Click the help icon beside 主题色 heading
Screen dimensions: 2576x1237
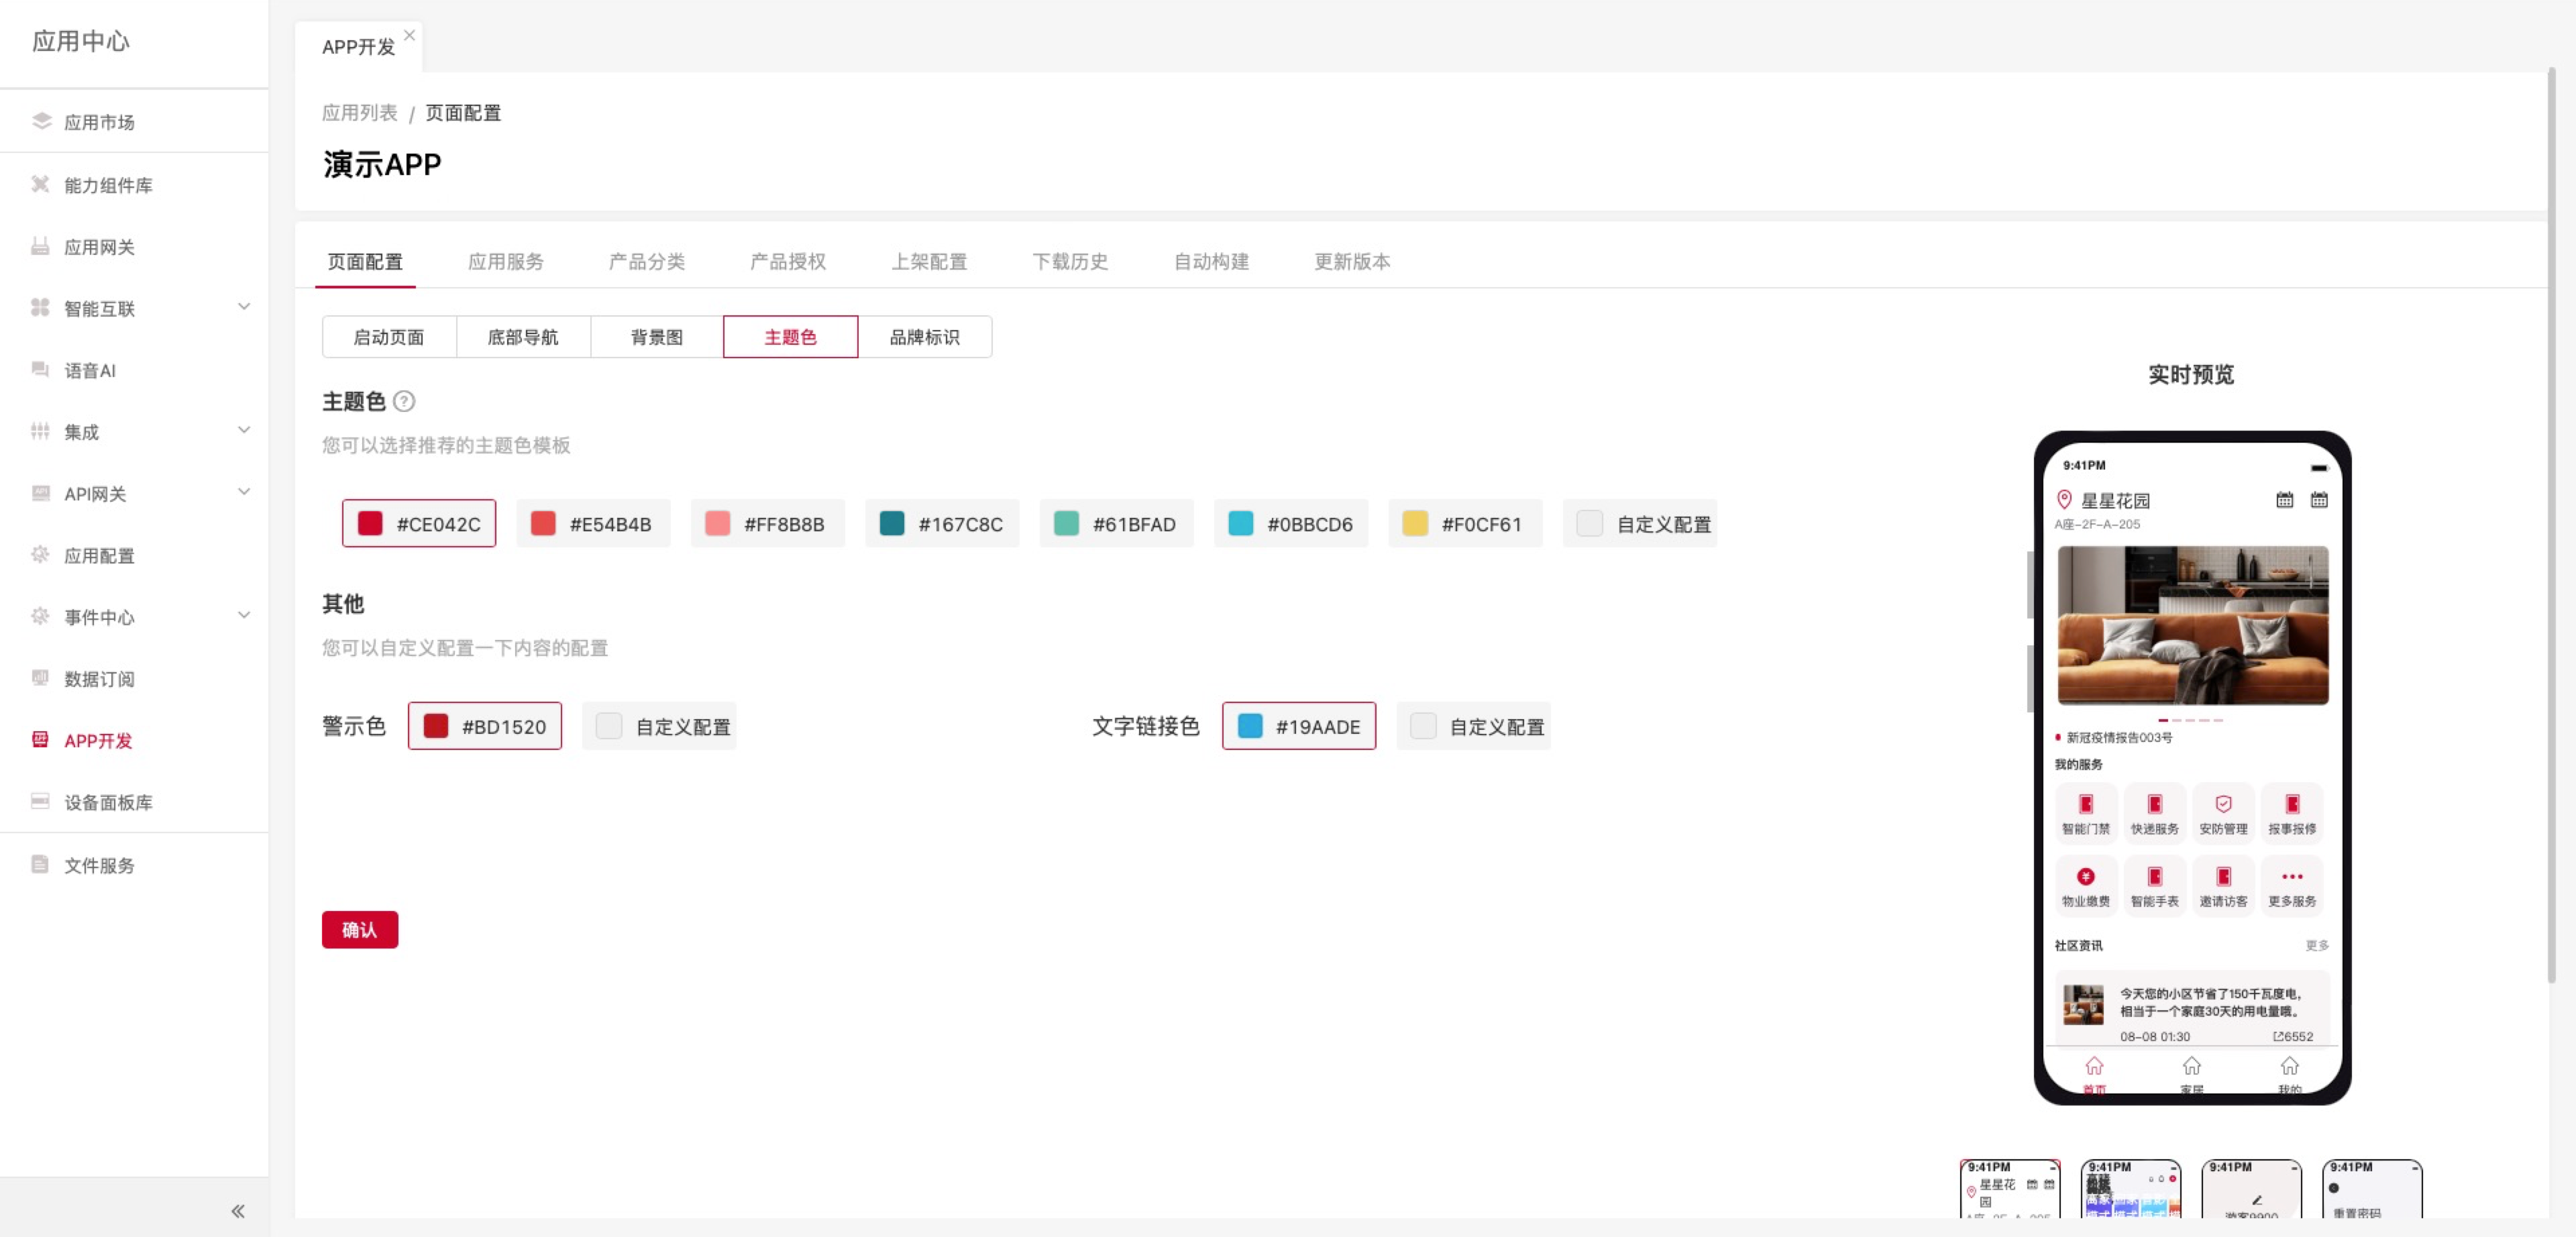point(404,401)
